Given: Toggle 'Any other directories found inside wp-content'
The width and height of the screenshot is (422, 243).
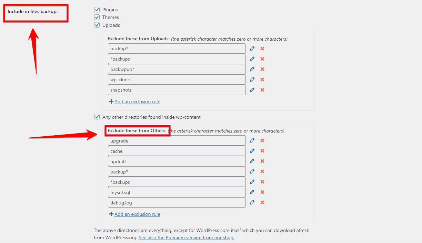Looking at the screenshot, I should [97, 117].
